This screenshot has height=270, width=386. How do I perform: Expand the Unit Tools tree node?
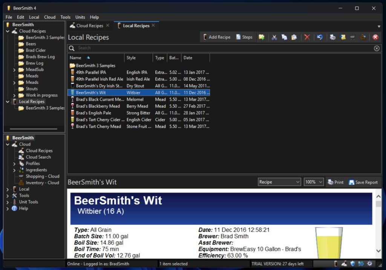coord(8,202)
